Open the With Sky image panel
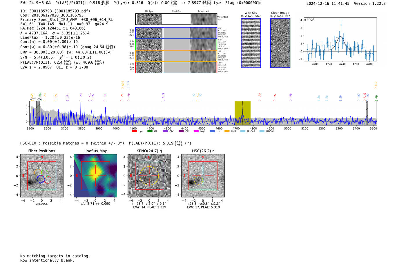 251,43
